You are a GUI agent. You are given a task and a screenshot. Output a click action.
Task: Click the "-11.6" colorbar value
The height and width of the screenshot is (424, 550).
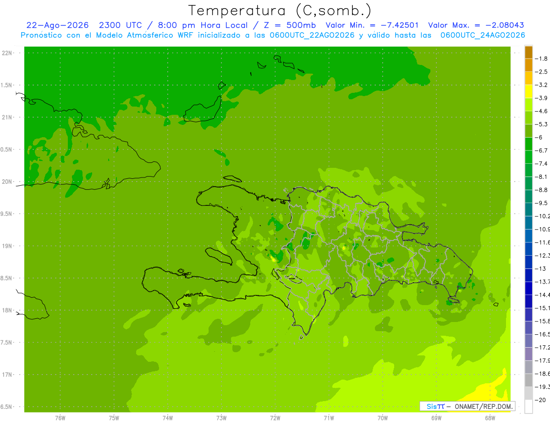pos(542,242)
